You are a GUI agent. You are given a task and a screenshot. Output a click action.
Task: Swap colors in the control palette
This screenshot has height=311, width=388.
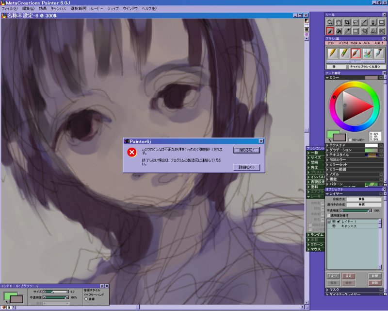click(7, 302)
